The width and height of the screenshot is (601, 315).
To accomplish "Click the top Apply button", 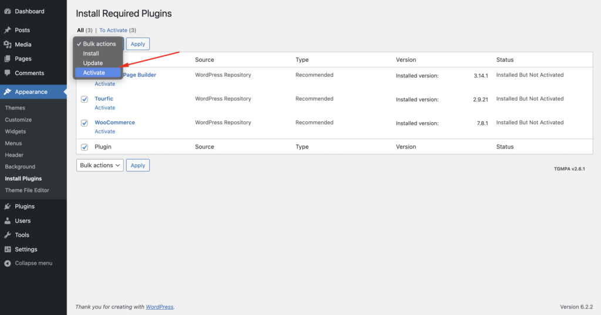I will point(138,43).
